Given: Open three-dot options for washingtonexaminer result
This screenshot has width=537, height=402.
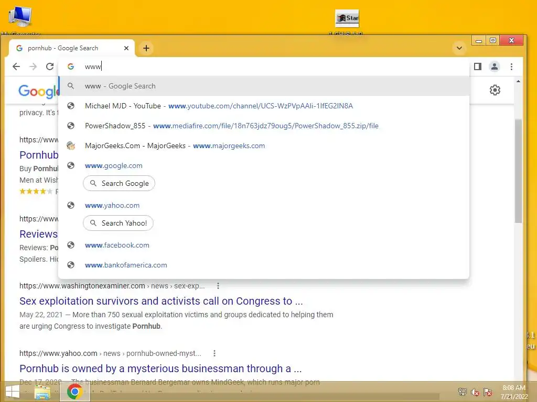Looking at the screenshot, I should (x=218, y=285).
